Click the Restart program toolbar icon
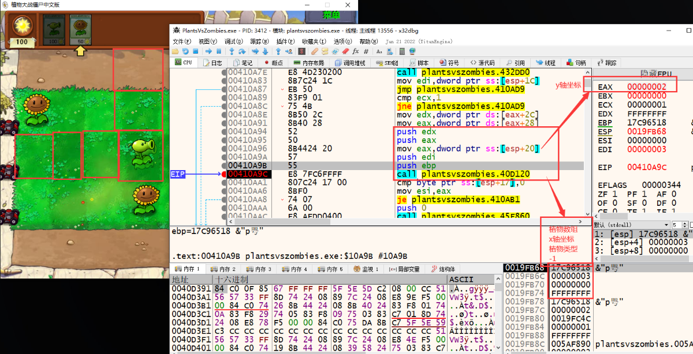The height and width of the screenshot is (354, 693). pyautogui.click(x=185, y=51)
